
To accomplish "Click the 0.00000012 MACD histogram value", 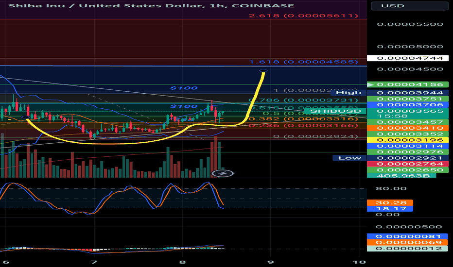I will (408, 249).
